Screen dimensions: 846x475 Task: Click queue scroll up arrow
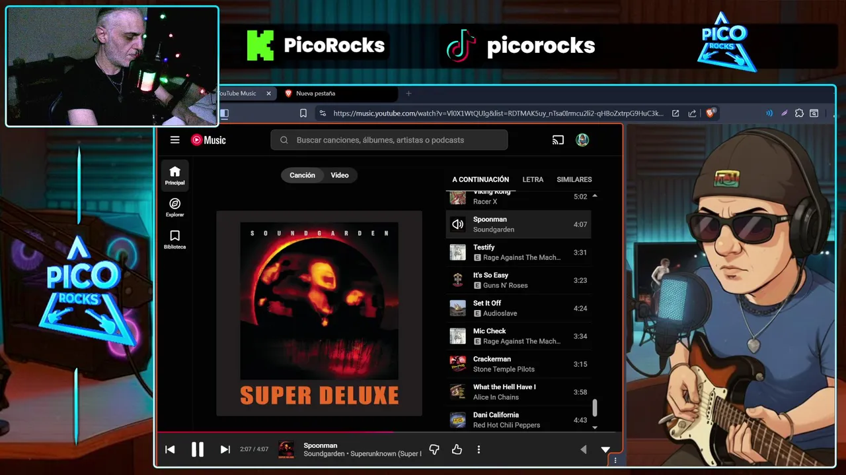pyautogui.click(x=594, y=196)
